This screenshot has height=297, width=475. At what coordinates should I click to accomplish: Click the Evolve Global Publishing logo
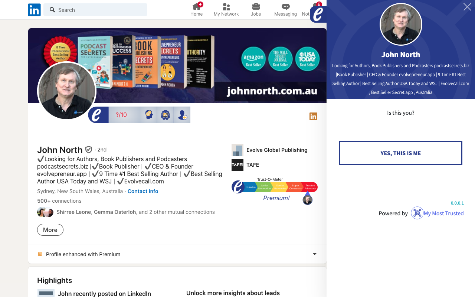pos(237,150)
